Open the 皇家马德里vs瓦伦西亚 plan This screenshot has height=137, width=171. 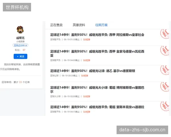point(97,53)
